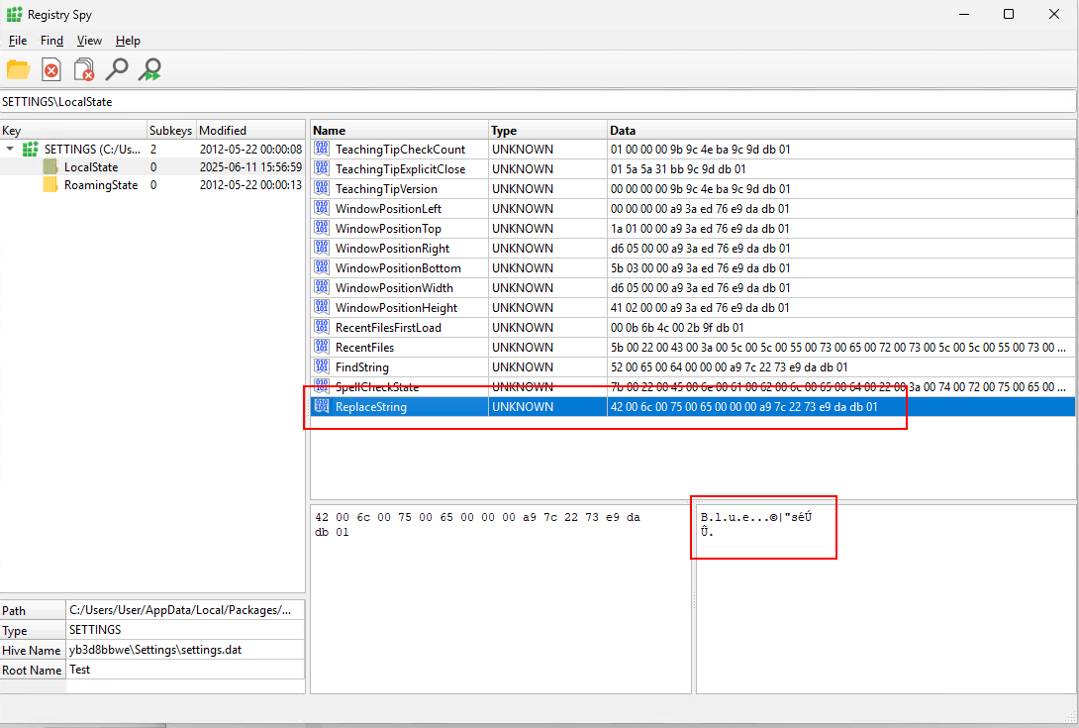Click the SETTINGS\LocalState path field
Screen dimensions: 1079x728
coord(539,101)
